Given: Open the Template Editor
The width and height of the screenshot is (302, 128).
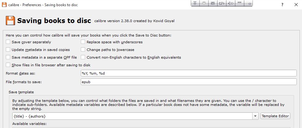Looking at the screenshot, I should 275,116.
